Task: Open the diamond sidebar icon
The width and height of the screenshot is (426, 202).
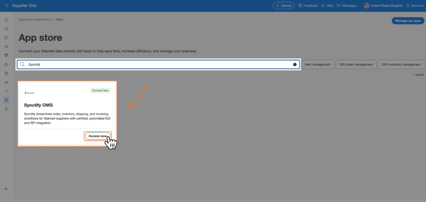Action: [x=6, y=55]
